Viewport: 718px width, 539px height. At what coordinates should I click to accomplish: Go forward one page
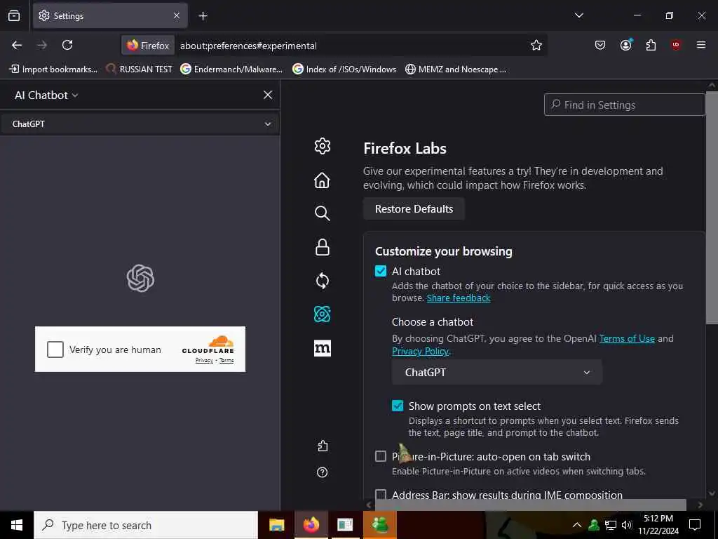click(42, 45)
